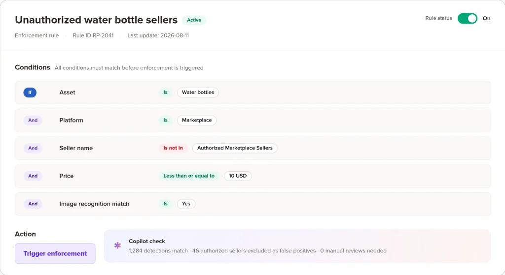505x275 pixels.
Task: Click the Is operator in Platform row
Action: (x=166, y=120)
